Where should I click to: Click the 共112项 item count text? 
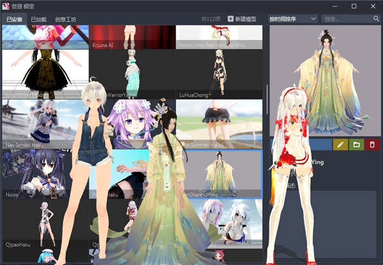(211, 19)
